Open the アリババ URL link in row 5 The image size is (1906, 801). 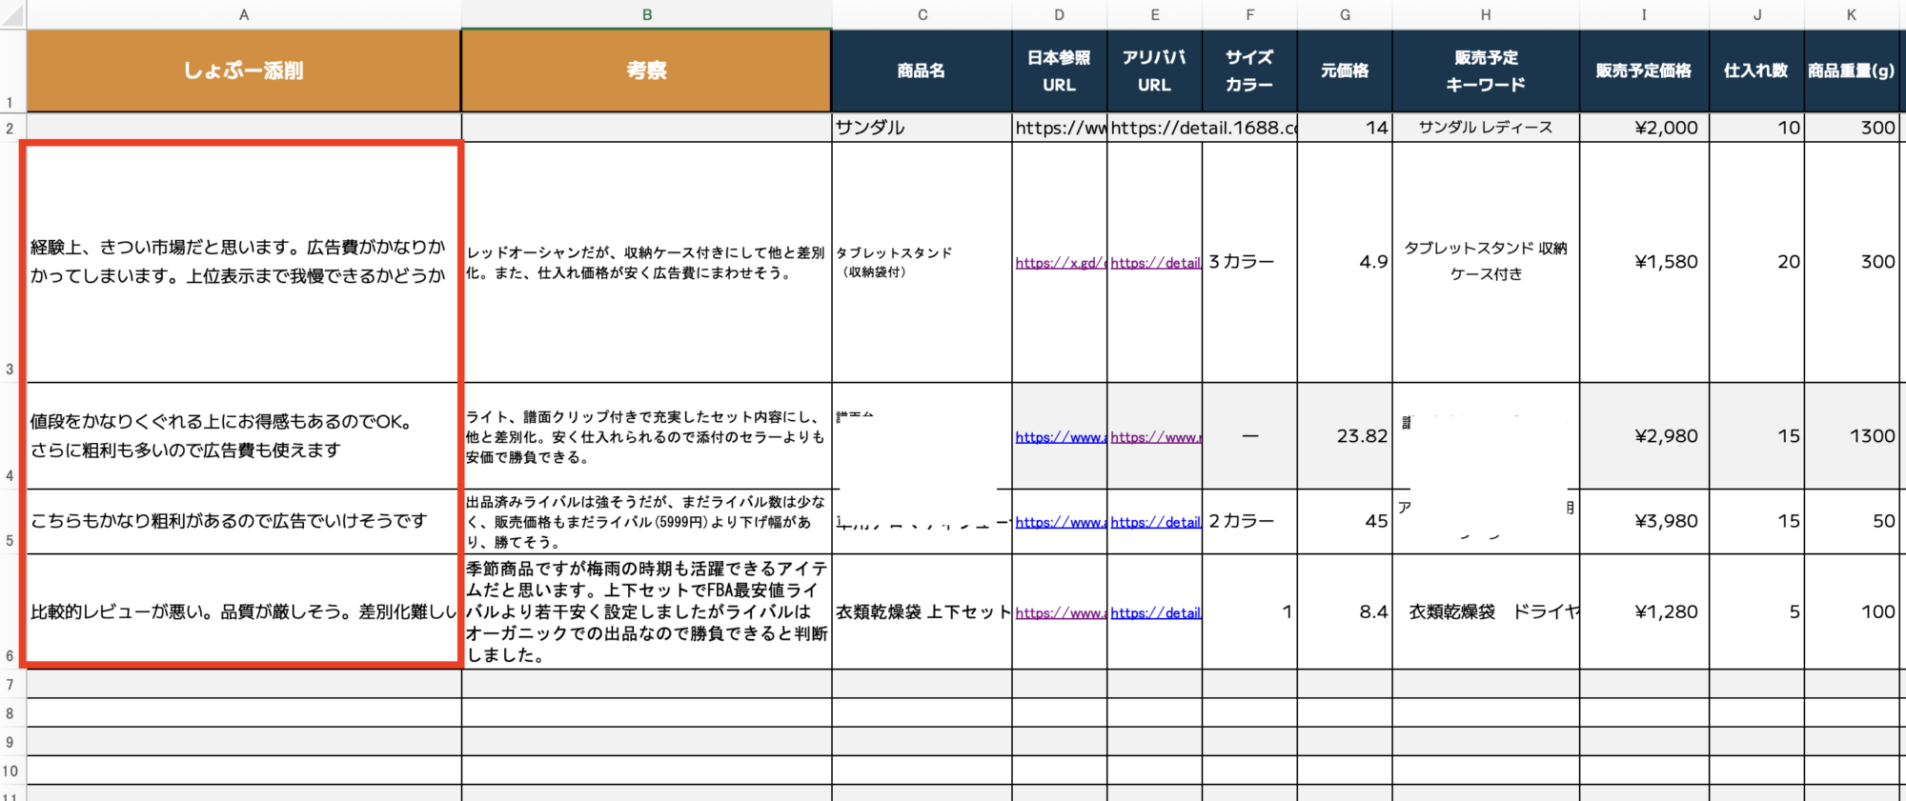point(1154,522)
